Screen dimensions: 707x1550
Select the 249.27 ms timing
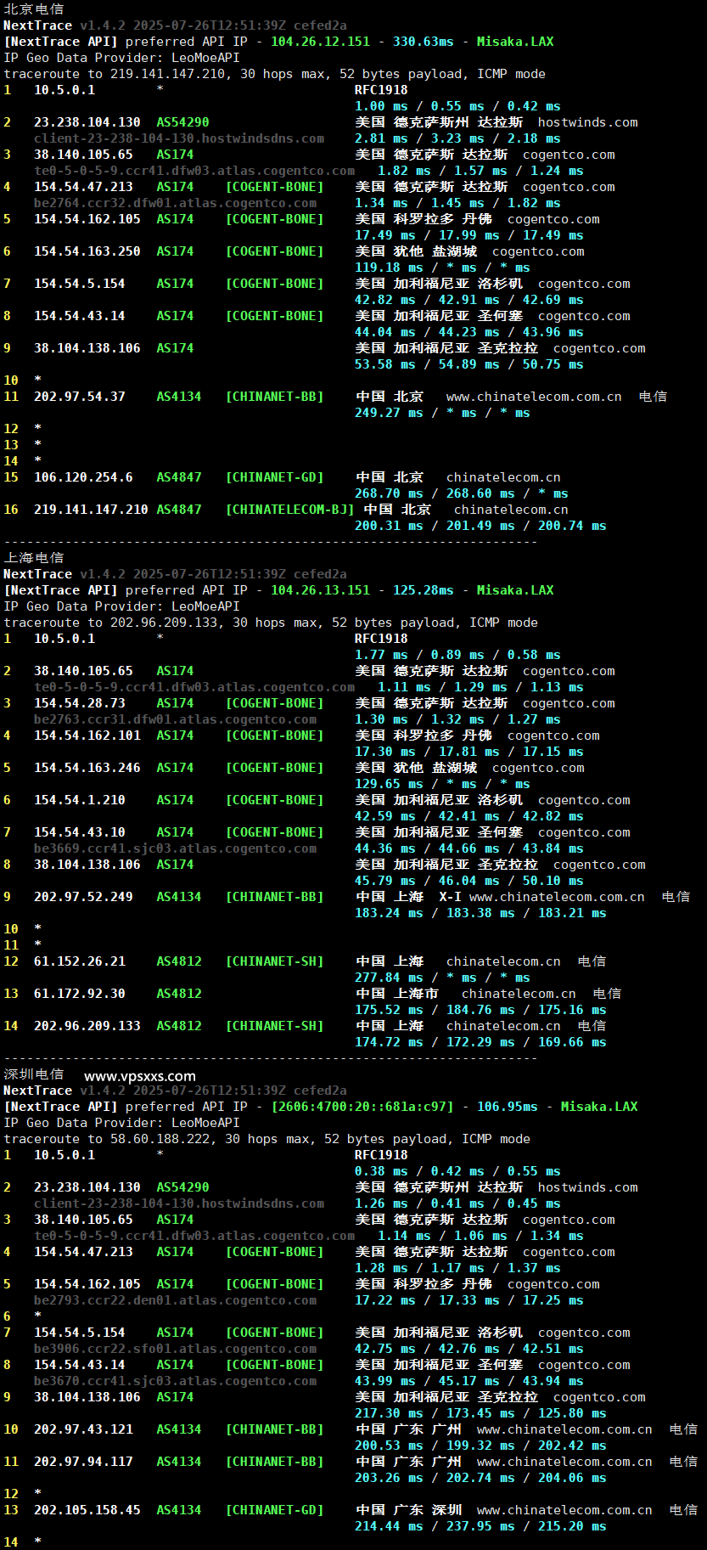389,413
